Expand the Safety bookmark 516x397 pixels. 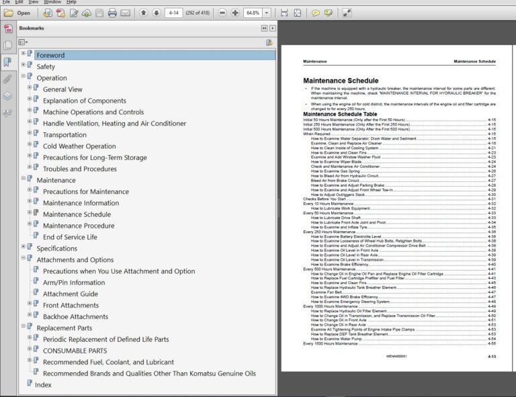(24, 64)
